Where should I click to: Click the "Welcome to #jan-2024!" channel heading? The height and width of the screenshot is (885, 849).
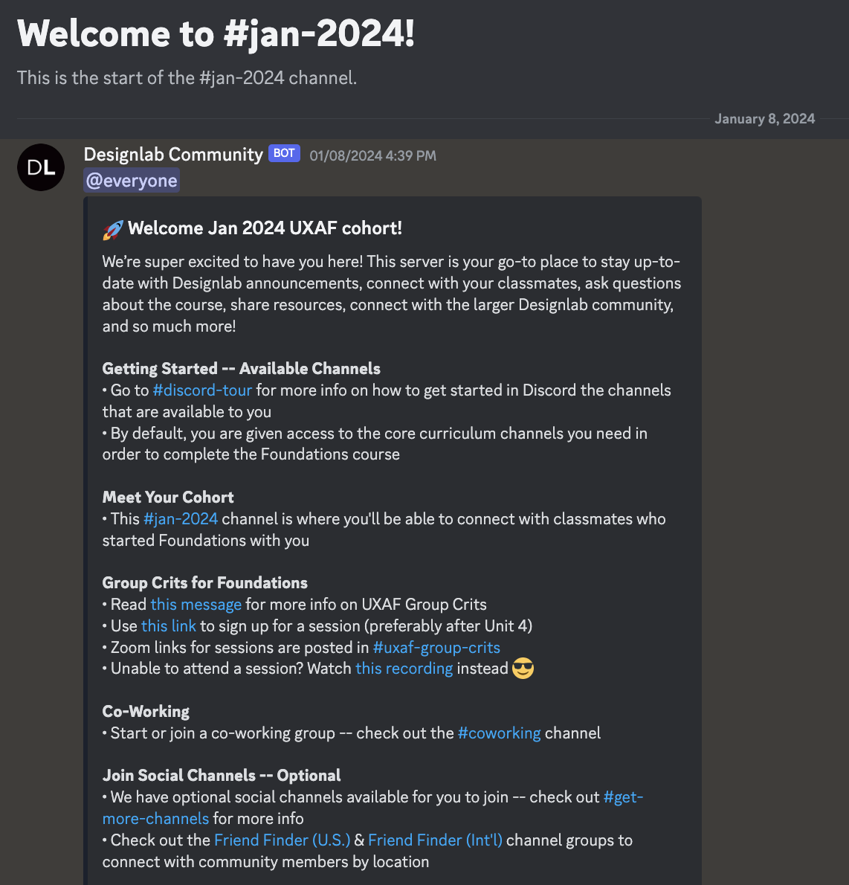(216, 34)
